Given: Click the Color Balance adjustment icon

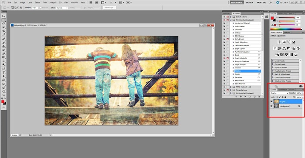Looking at the screenshot, I should click(284, 48).
